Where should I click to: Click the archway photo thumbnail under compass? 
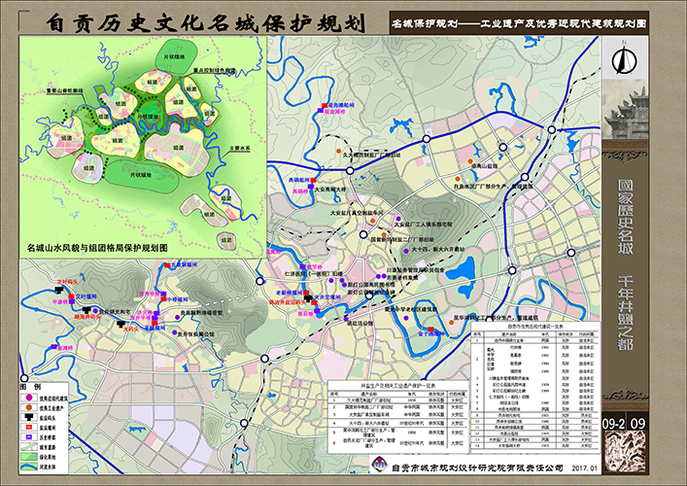coord(625,110)
